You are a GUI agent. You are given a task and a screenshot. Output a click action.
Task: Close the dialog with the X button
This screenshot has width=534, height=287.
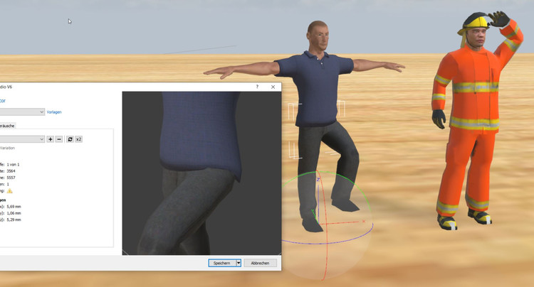(273, 87)
